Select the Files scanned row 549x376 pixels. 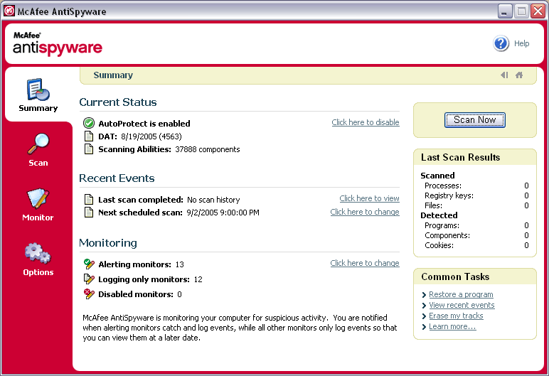475,205
